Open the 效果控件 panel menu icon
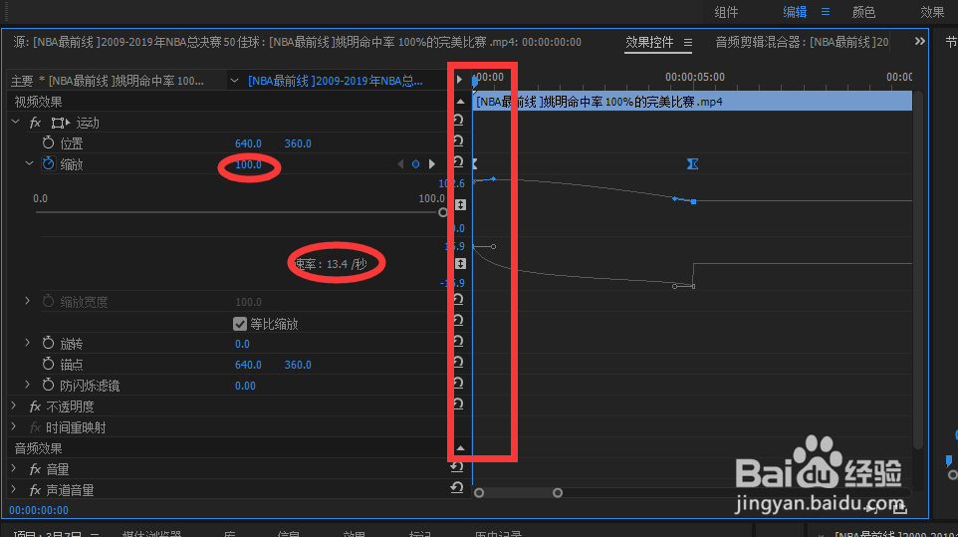958x537 pixels. [x=688, y=43]
